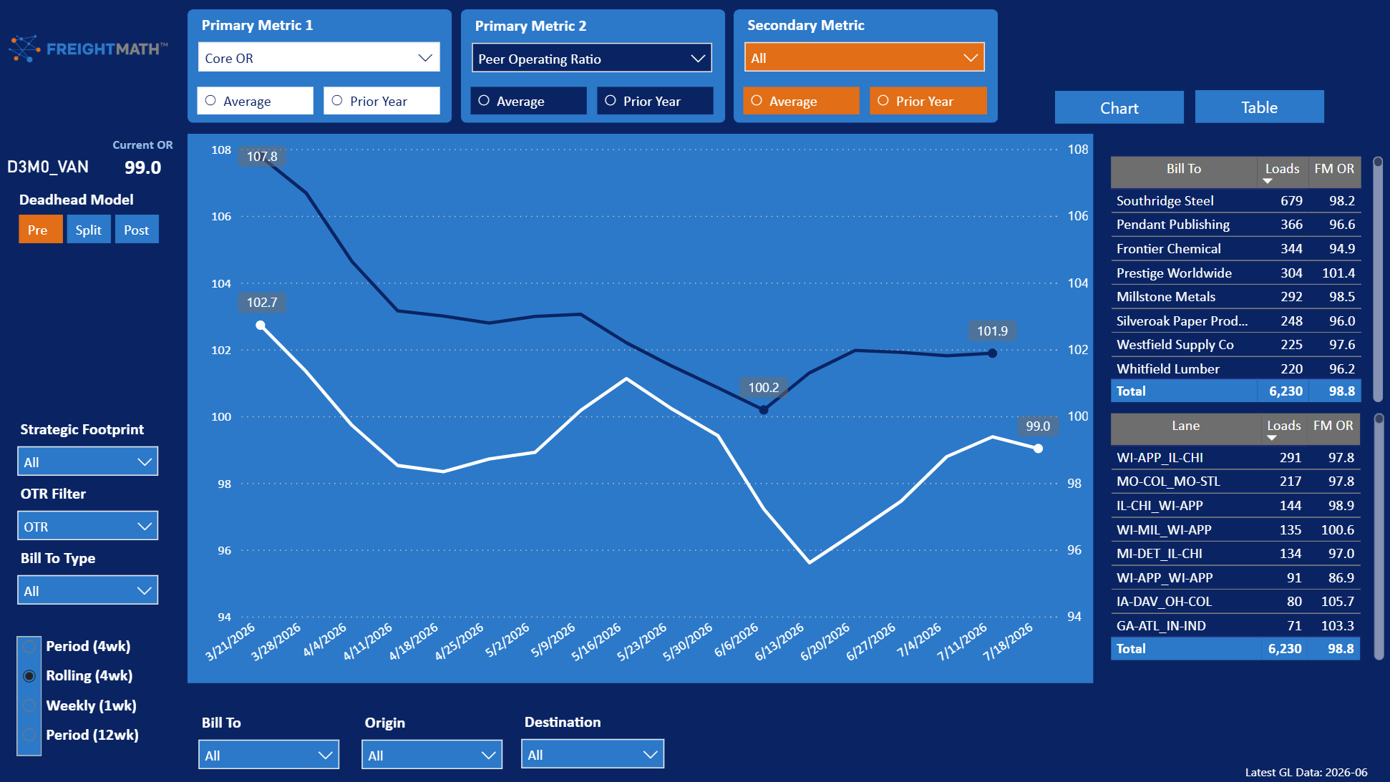Select the Post deadhead model
The image size is (1390, 782).
tap(137, 230)
